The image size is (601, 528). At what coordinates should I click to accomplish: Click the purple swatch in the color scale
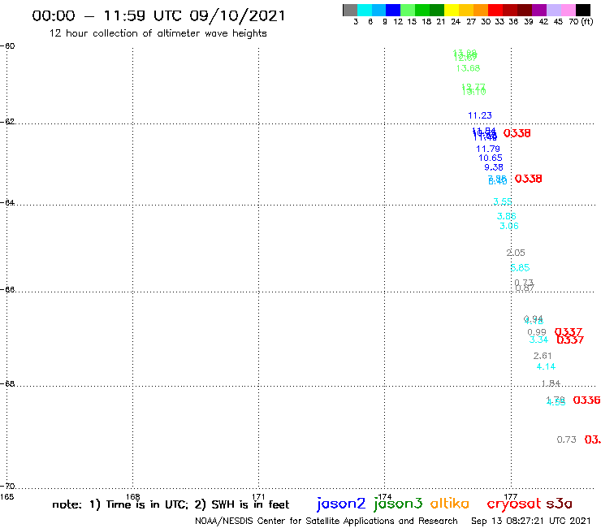coord(539,10)
